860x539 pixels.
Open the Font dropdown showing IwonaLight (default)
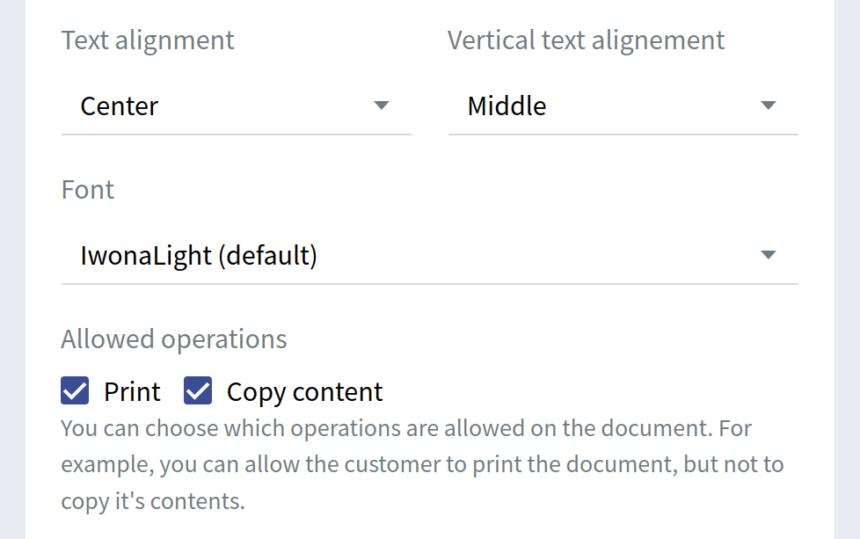[x=430, y=255]
